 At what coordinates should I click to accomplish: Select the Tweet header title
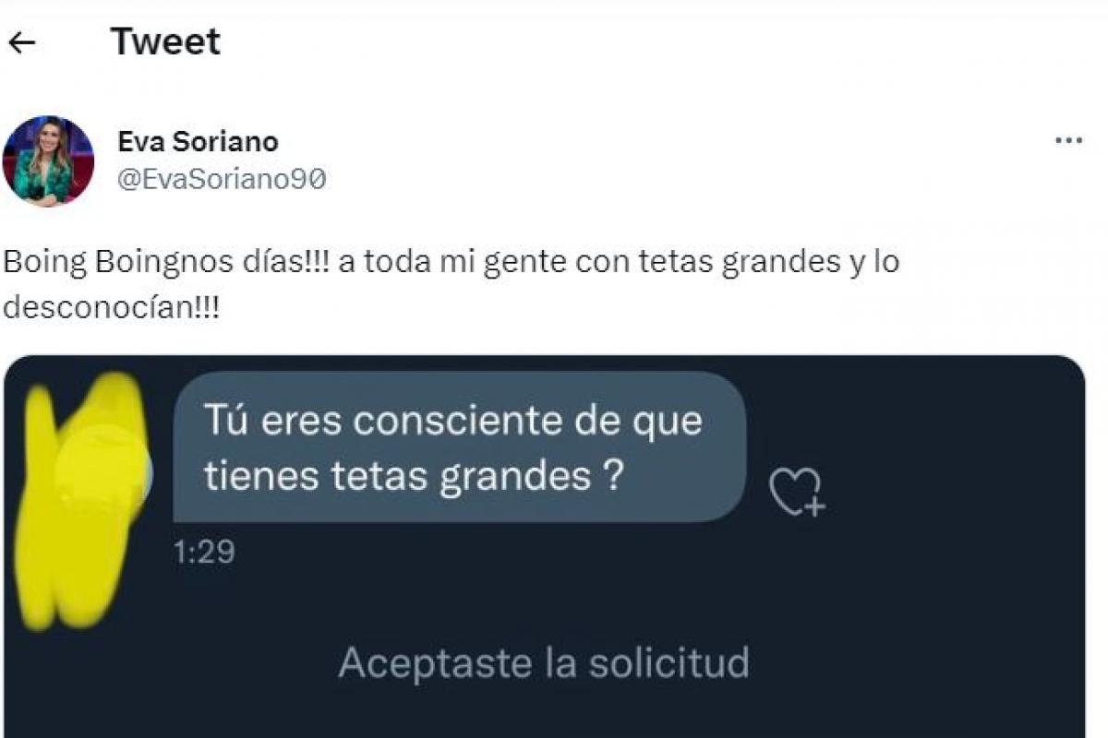(166, 42)
